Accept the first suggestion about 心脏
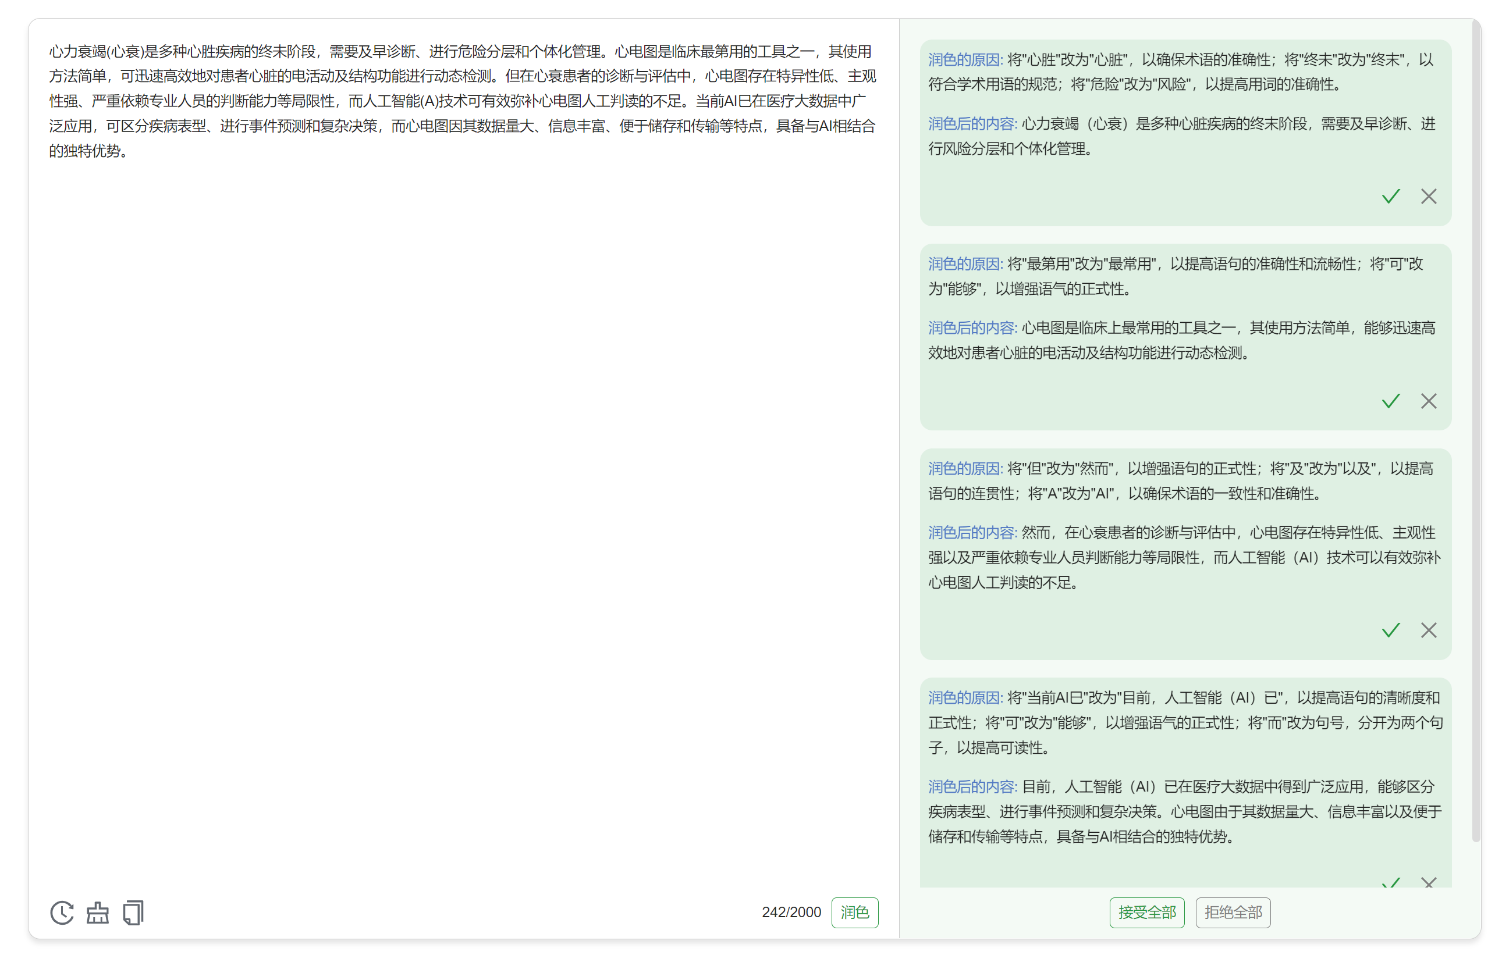This screenshot has height=955, width=1495. (x=1391, y=196)
